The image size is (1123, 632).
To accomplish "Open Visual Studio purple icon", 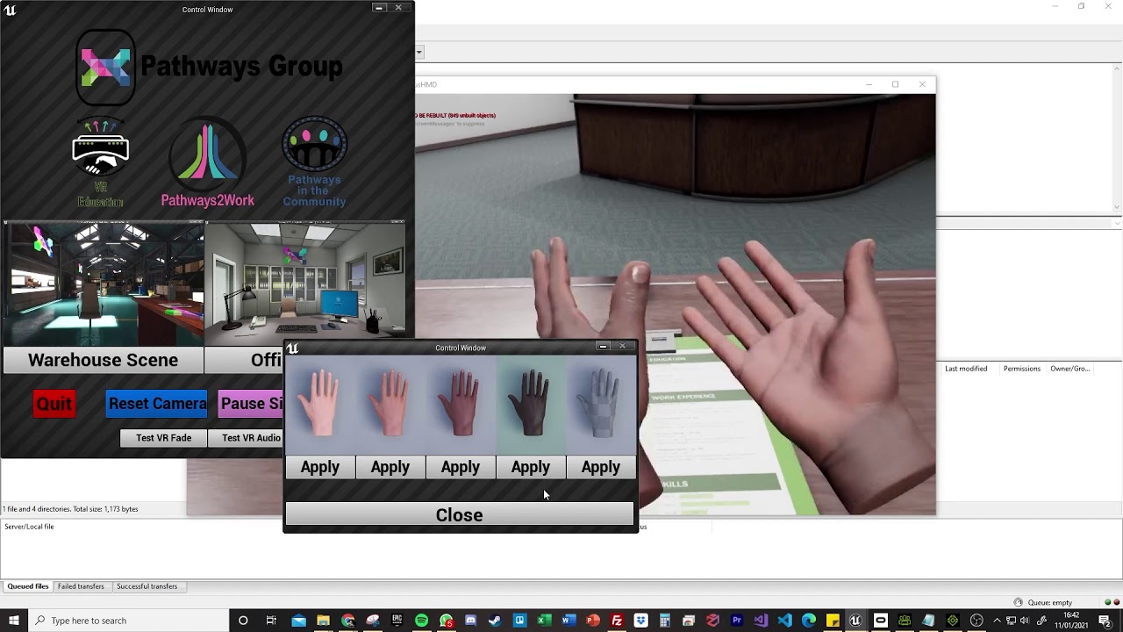I will [761, 621].
